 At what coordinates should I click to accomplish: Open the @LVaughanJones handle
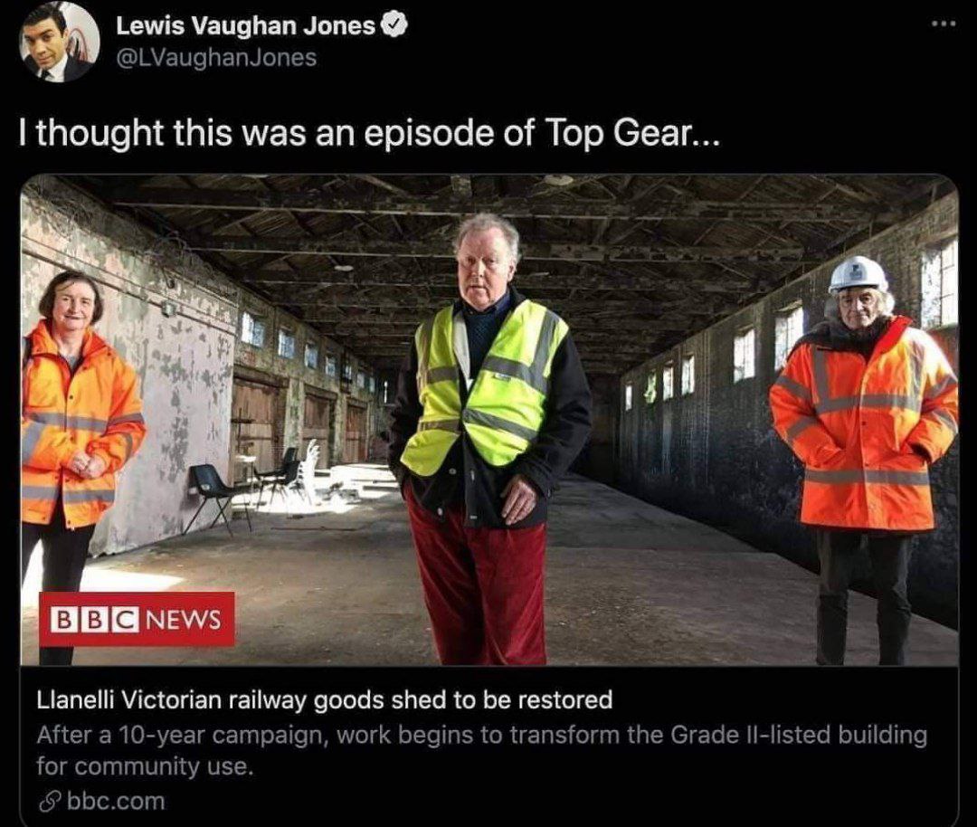click(x=216, y=57)
